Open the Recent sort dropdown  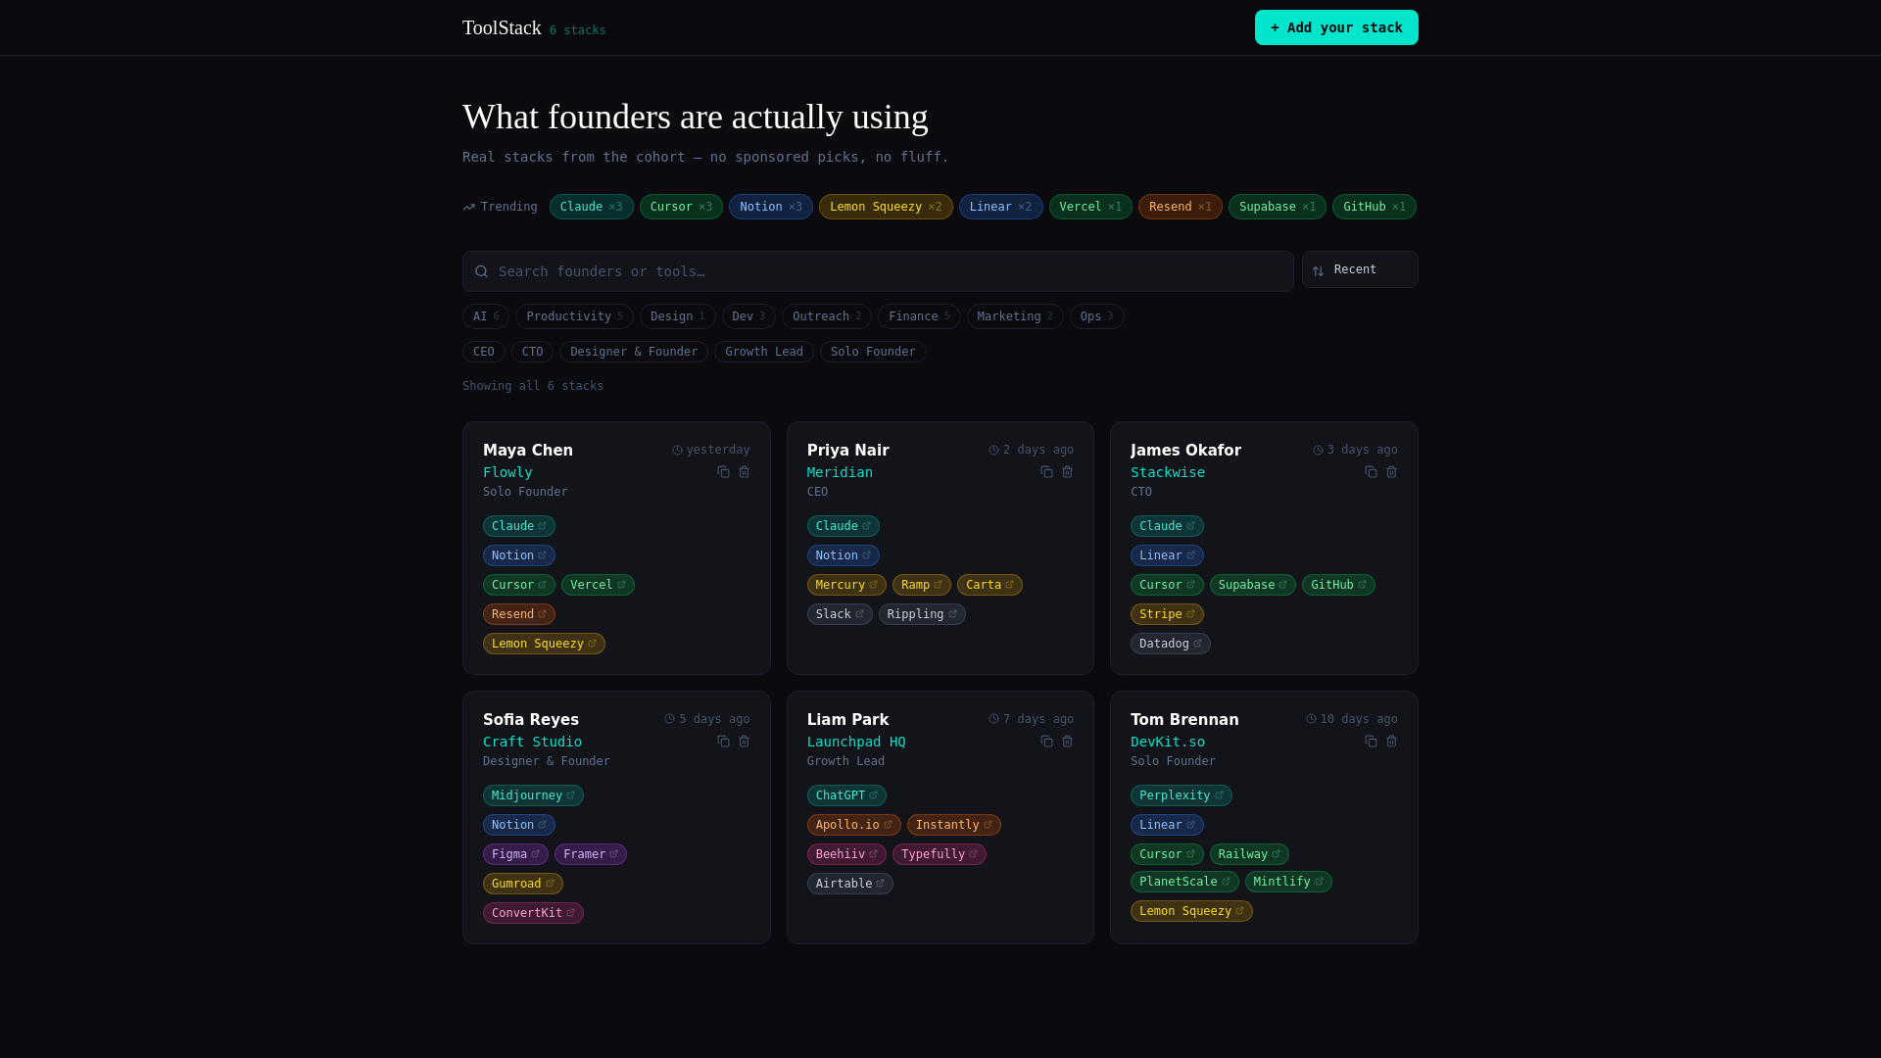pos(1360,269)
